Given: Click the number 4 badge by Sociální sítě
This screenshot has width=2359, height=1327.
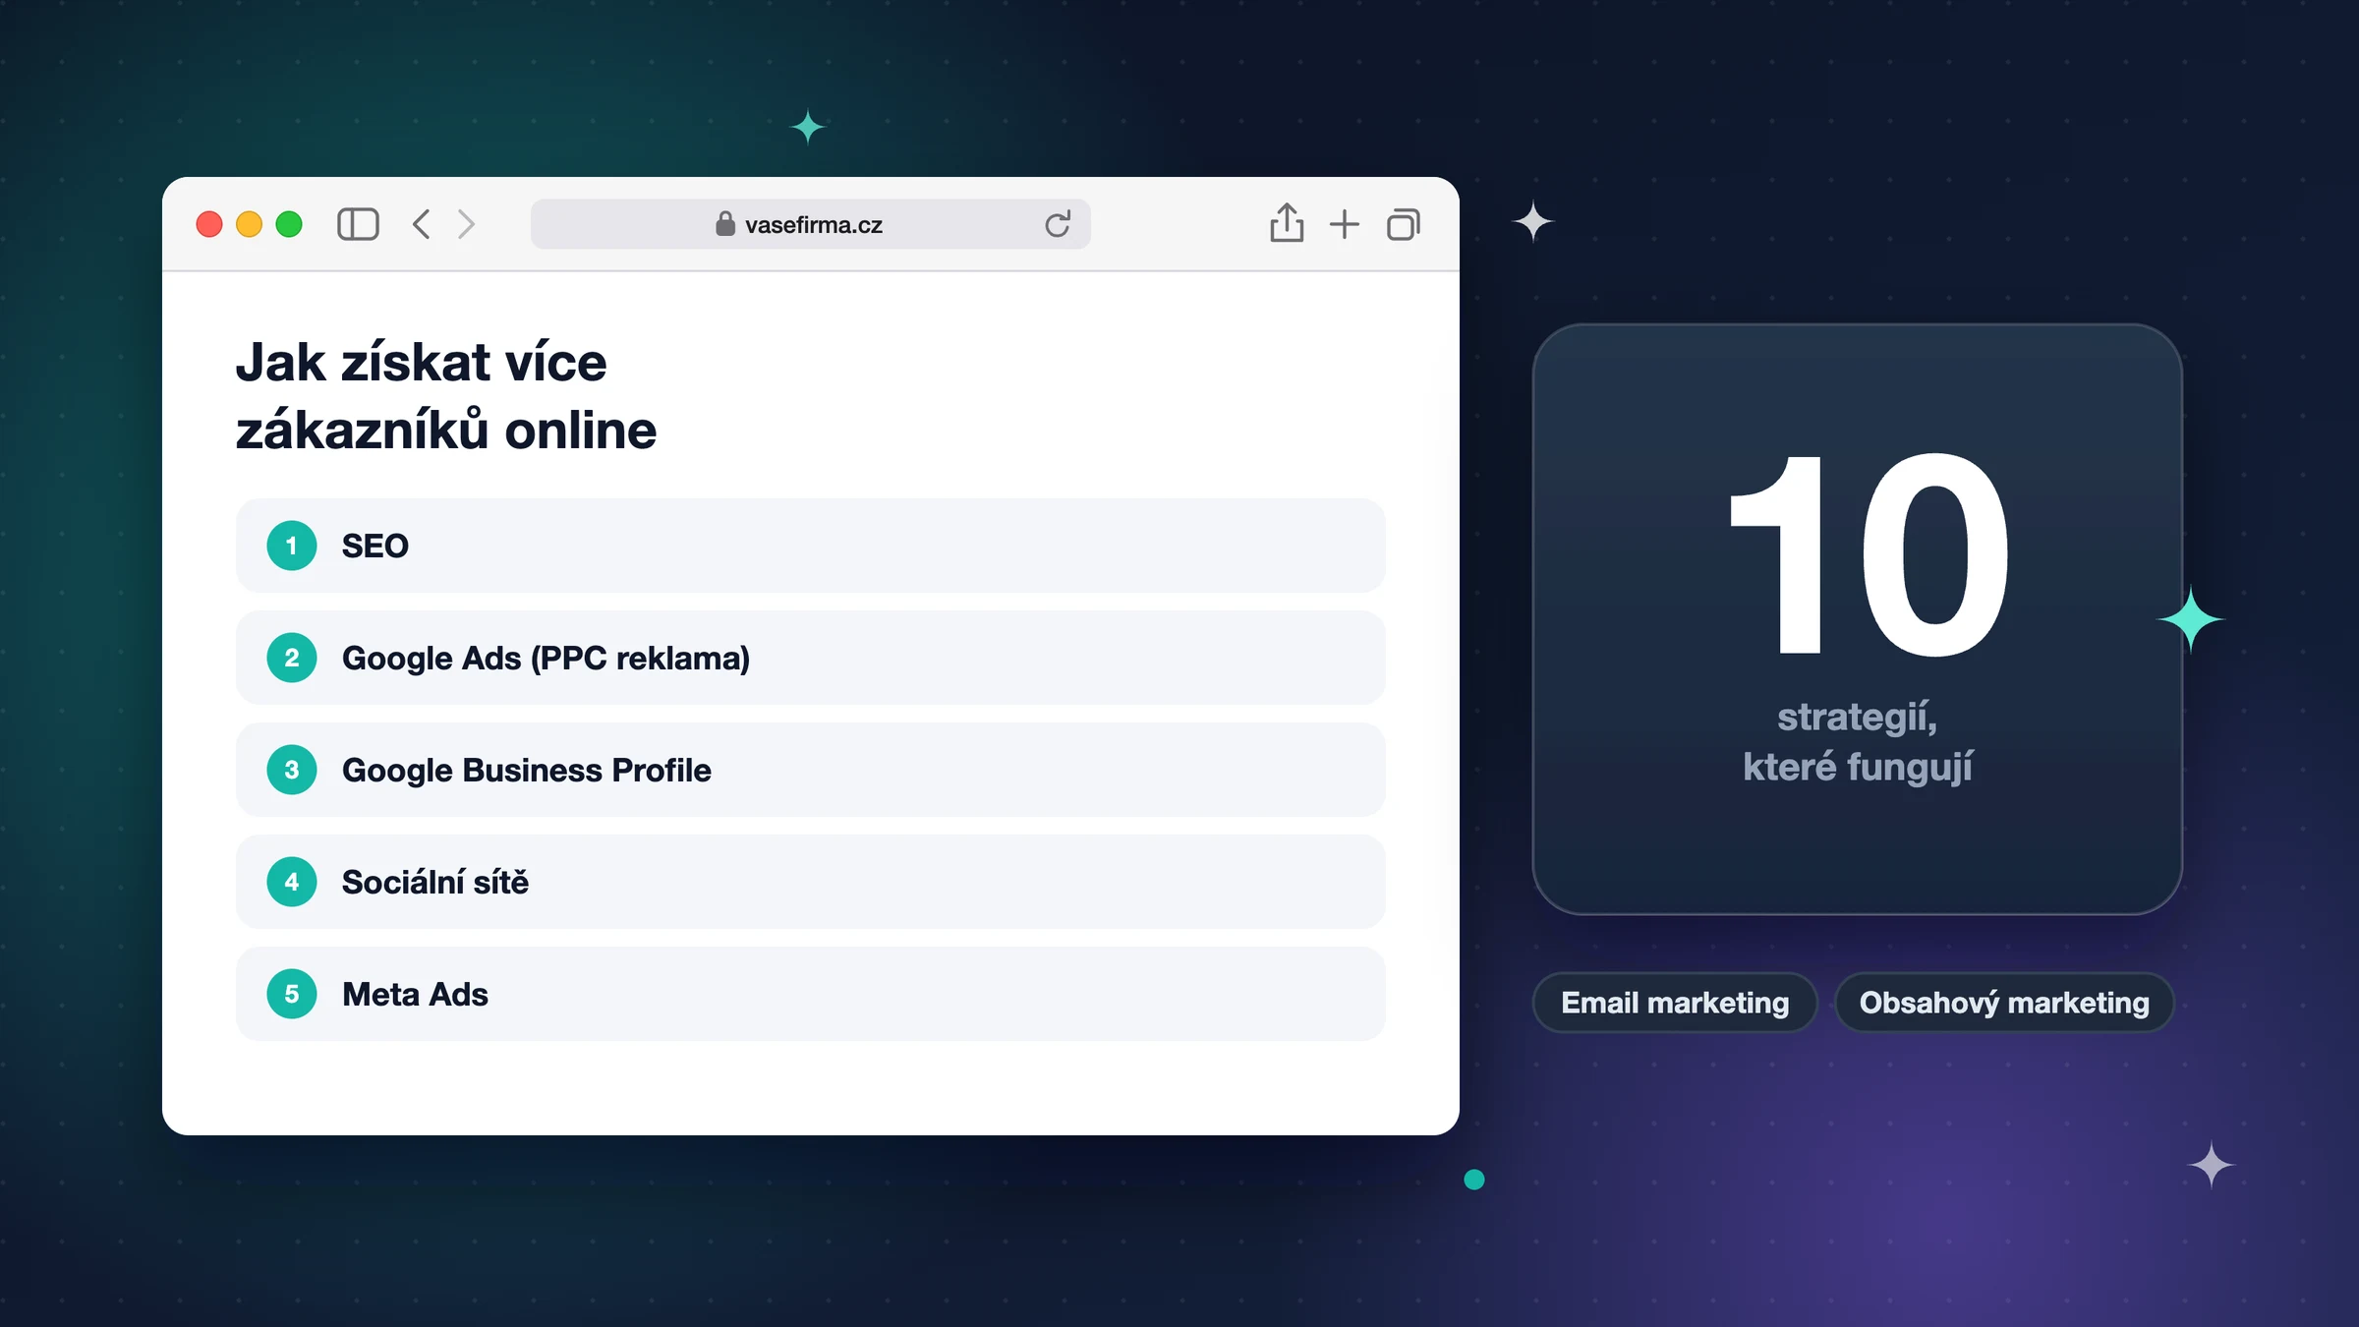Looking at the screenshot, I should 292,882.
